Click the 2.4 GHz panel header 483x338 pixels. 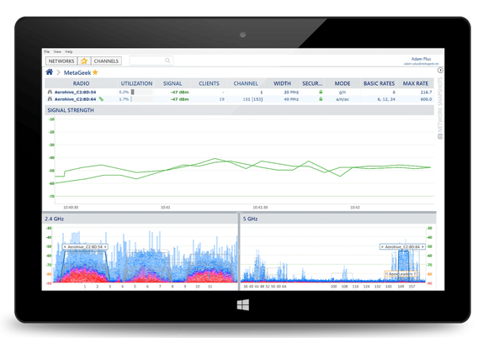click(x=141, y=219)
